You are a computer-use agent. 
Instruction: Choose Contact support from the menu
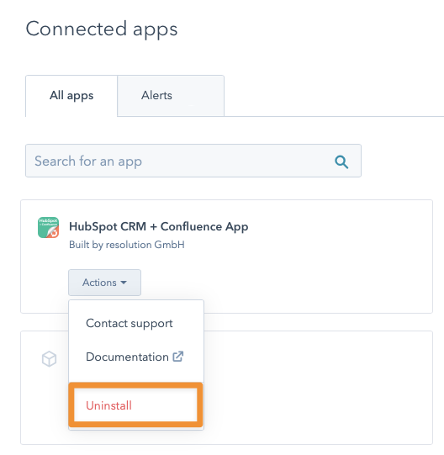coord(136,323)
